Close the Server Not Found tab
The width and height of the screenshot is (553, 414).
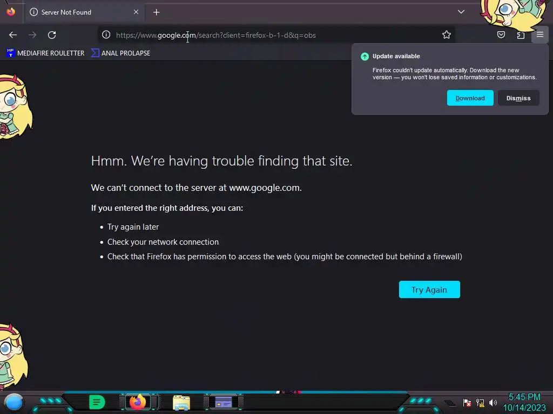136,12
